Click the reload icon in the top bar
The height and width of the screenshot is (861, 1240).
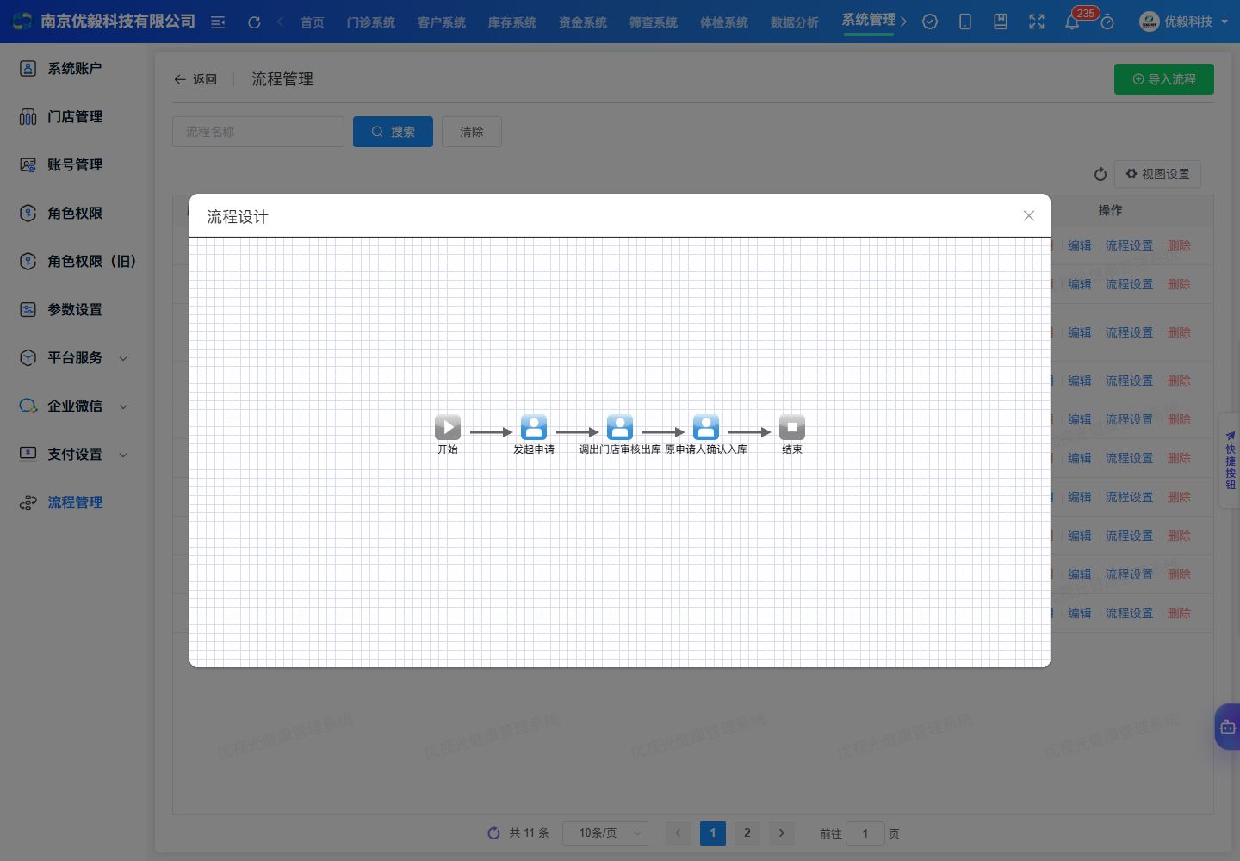tap(254, 22)
